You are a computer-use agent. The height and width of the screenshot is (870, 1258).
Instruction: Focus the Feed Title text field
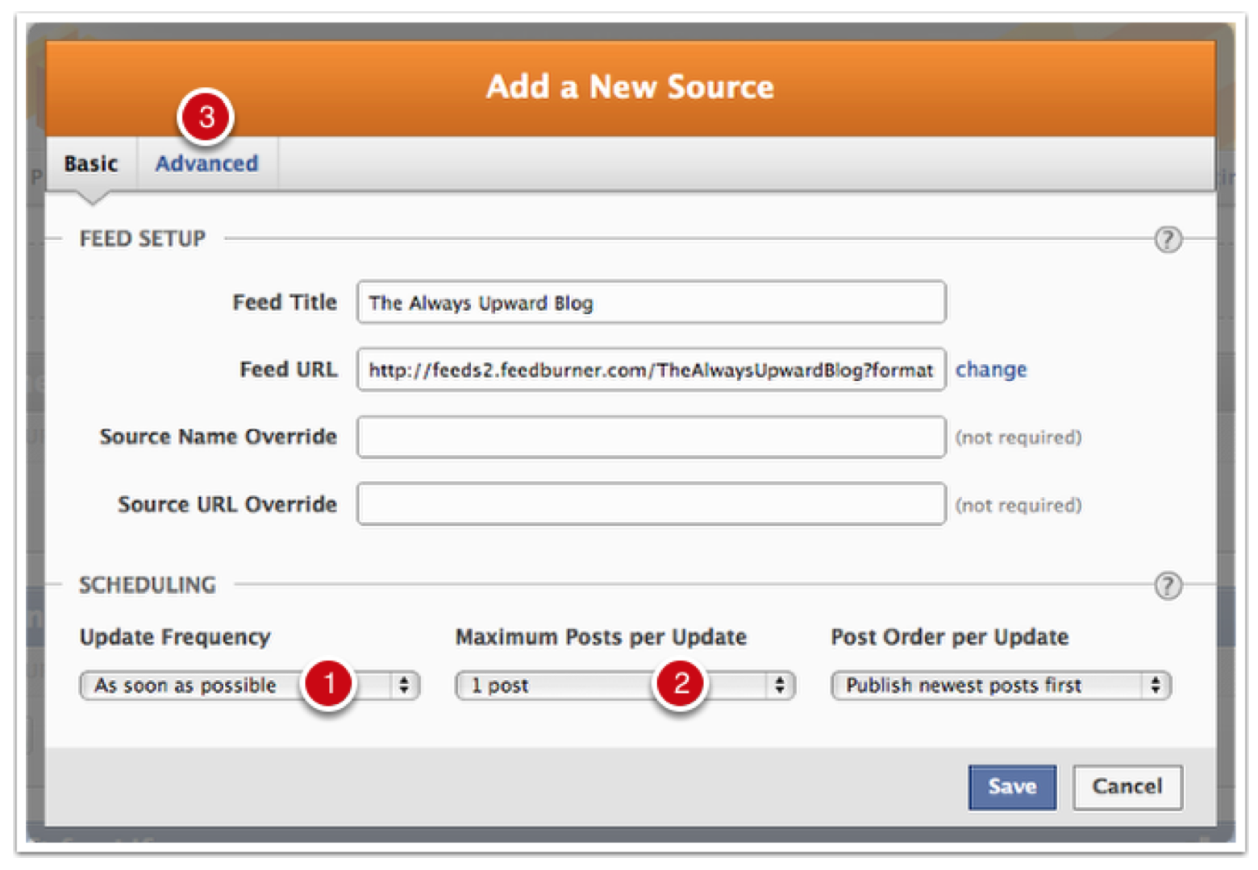(x=651, y=303)
